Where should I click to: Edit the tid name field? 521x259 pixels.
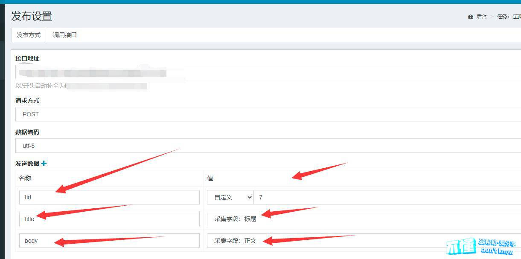pos(109,197)
